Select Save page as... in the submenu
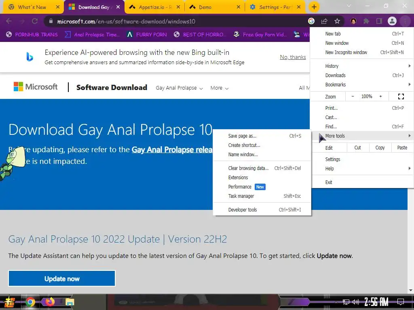414x310 pixels. coord(262,136)
